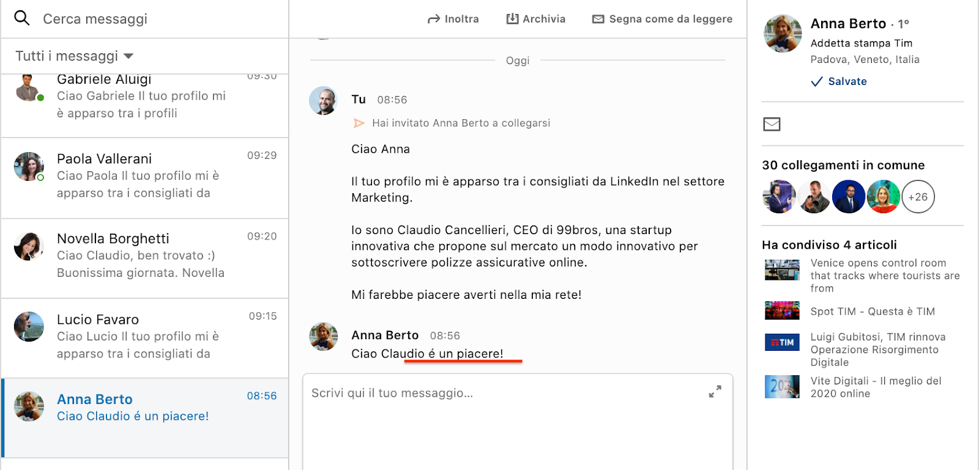The width and height of the screenshot is (979, 470).
Task: Click the envelope icon beside Segna come da leggere
Action: point(598,19)
